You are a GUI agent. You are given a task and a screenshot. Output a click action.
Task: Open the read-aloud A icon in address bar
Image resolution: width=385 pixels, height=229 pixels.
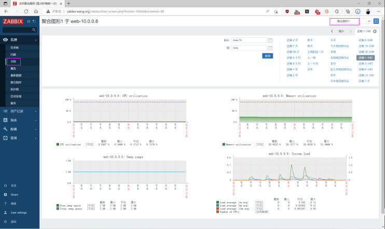click(267, 11)
